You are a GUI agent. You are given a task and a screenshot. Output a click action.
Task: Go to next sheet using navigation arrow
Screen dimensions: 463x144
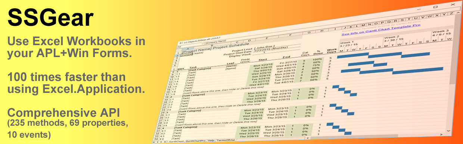point(161,142)
